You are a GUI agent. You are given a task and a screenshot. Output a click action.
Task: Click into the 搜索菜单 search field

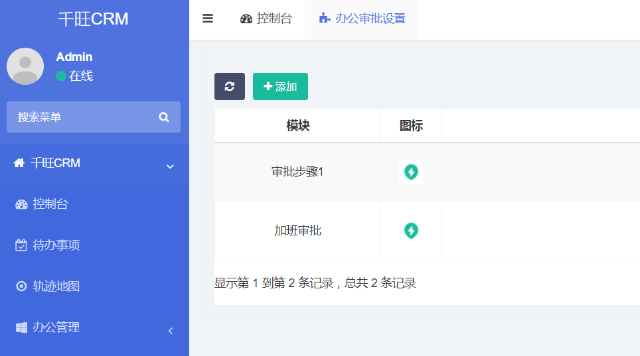pyautogui.click(x=94, y=117)
